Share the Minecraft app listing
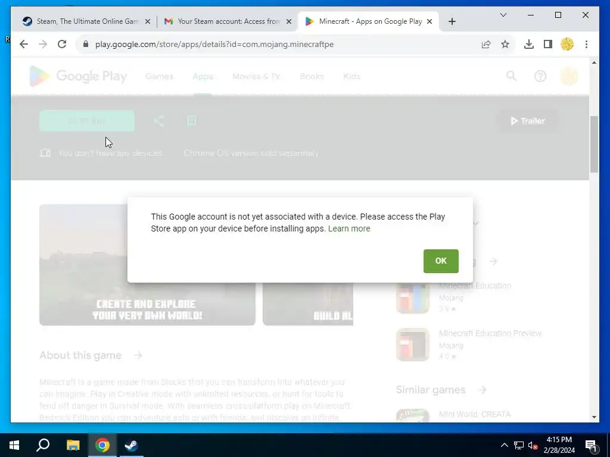This screenshot has width=610, height=457. (x=158, y=121)
